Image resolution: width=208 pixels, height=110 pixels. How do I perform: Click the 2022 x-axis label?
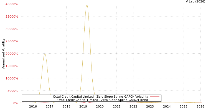click(x=133, y=106)
